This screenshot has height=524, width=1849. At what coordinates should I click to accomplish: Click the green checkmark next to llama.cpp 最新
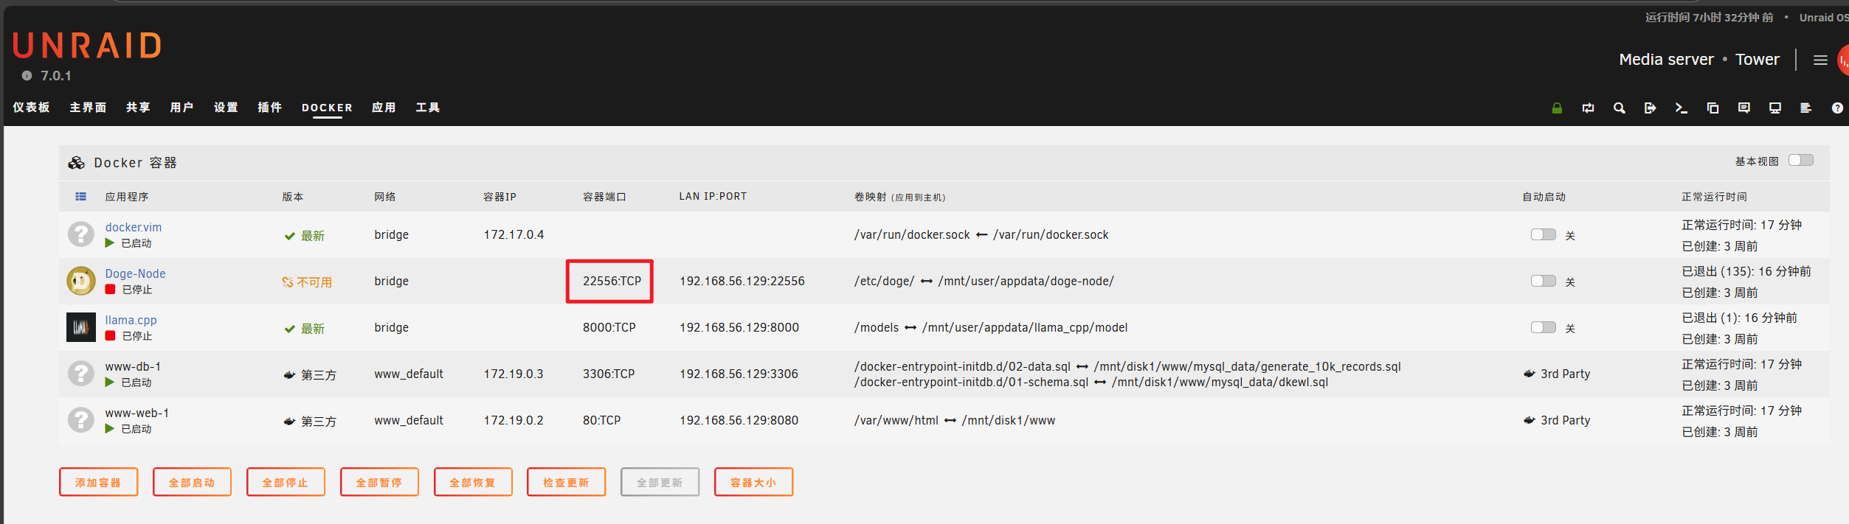click(290, 329)
